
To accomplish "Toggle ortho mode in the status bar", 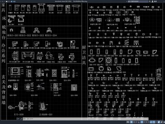I will [x=139, y=122].
